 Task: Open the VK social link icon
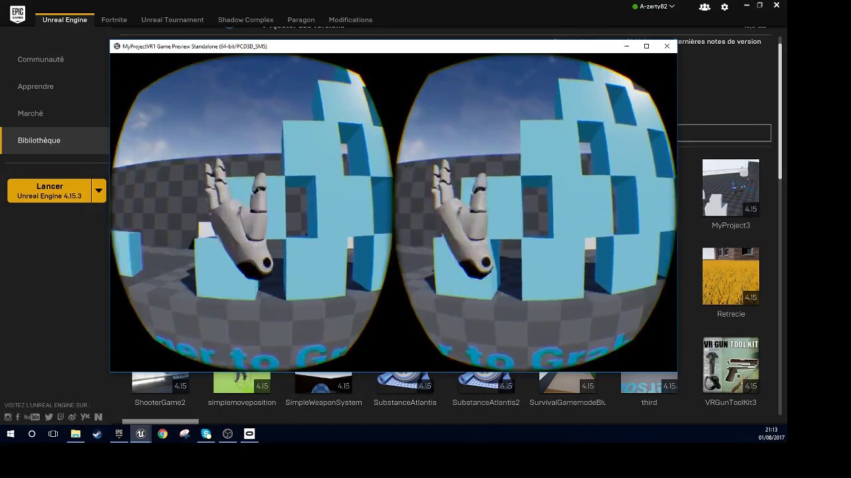pos(85,417)
